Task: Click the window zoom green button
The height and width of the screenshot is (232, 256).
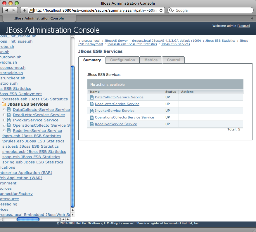Action: (17, 3)
